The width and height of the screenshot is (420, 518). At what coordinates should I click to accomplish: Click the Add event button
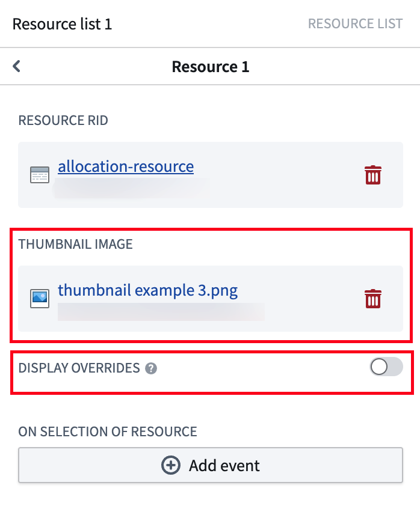coord(211,465)
